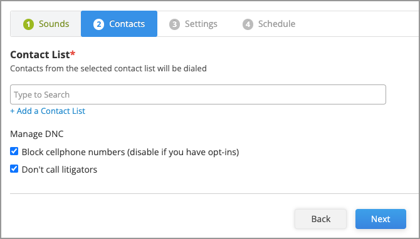Viewport: 420px width, 239px height.
Task: Proceed with the blue Next button
Action: (x=381, y=219)
